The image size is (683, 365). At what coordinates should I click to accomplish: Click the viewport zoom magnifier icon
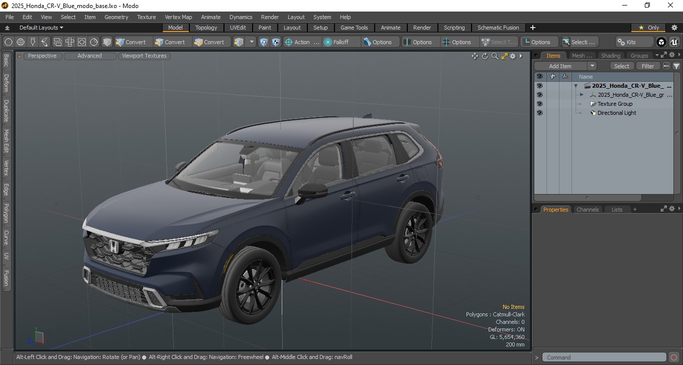(495, 56)
